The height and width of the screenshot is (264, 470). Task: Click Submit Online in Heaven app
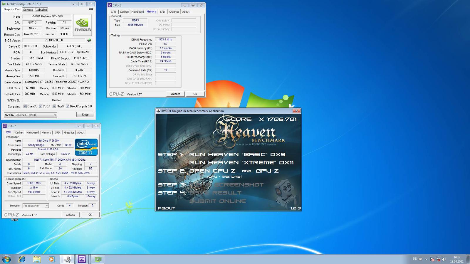click(218, 201)
